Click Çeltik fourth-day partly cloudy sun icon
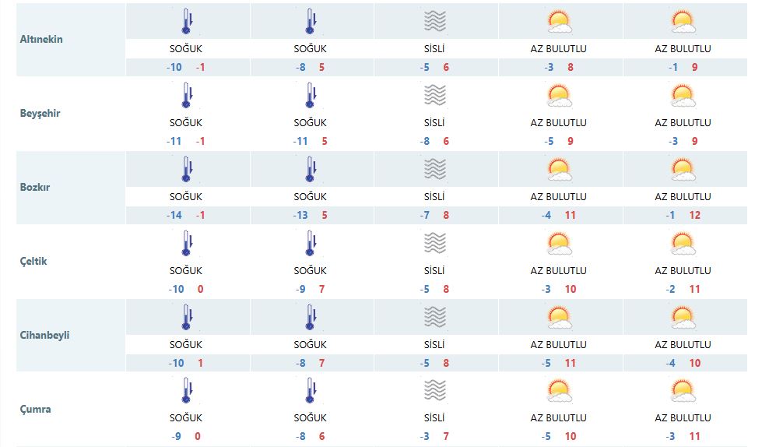Image resolution: width=762 pixels, height=447 pixels. click(560, 243)
